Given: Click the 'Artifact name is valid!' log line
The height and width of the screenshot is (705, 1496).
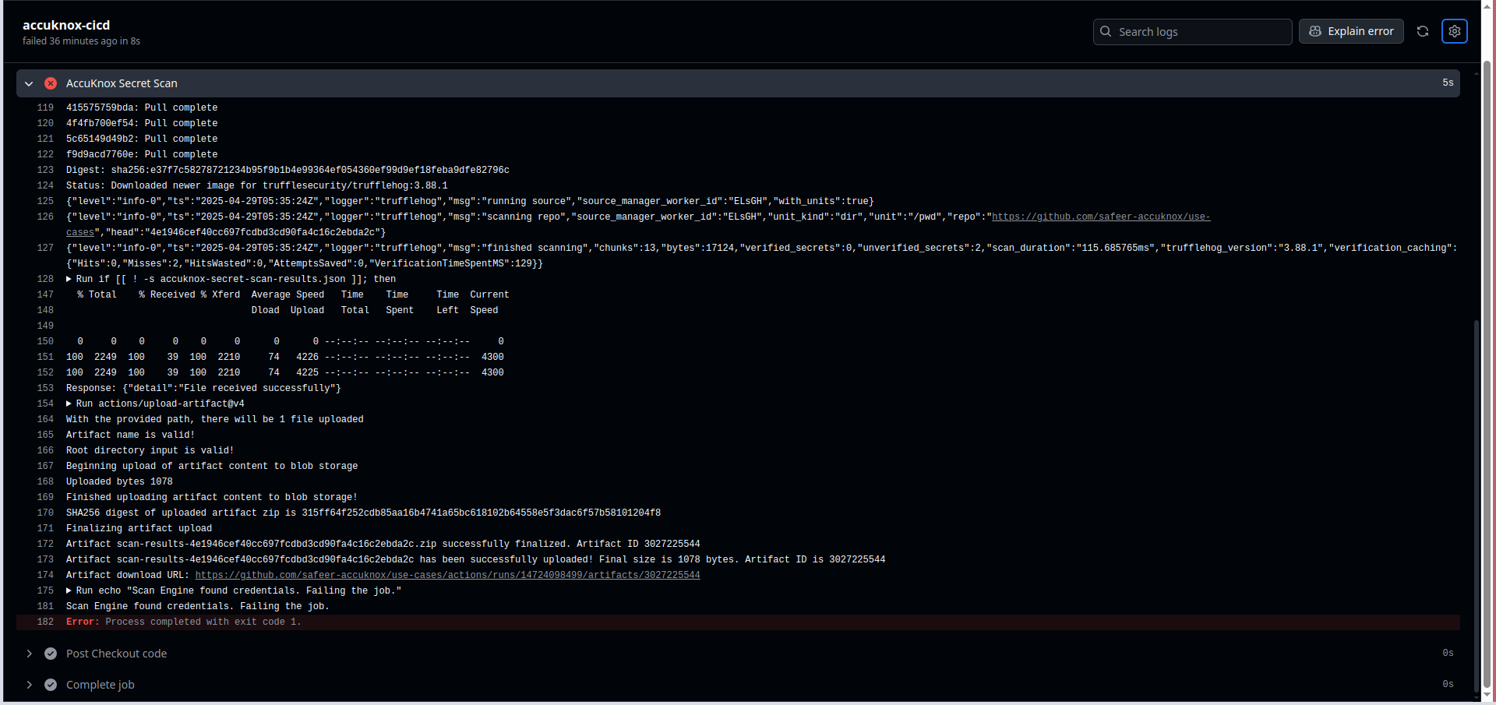Looking at the screenshot, I should pos(130,435).
